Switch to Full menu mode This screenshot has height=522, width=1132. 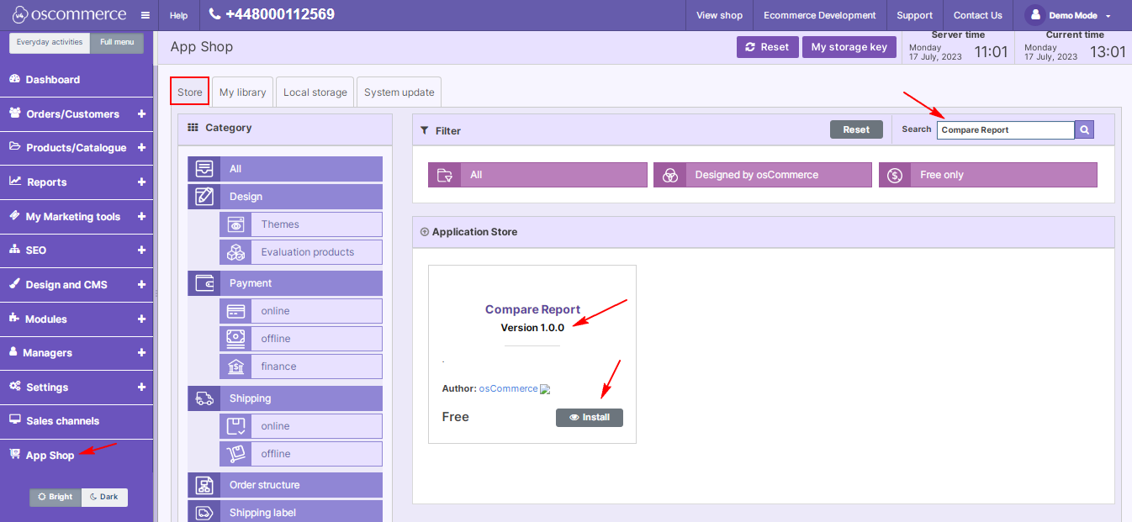[x=117, y=42]
